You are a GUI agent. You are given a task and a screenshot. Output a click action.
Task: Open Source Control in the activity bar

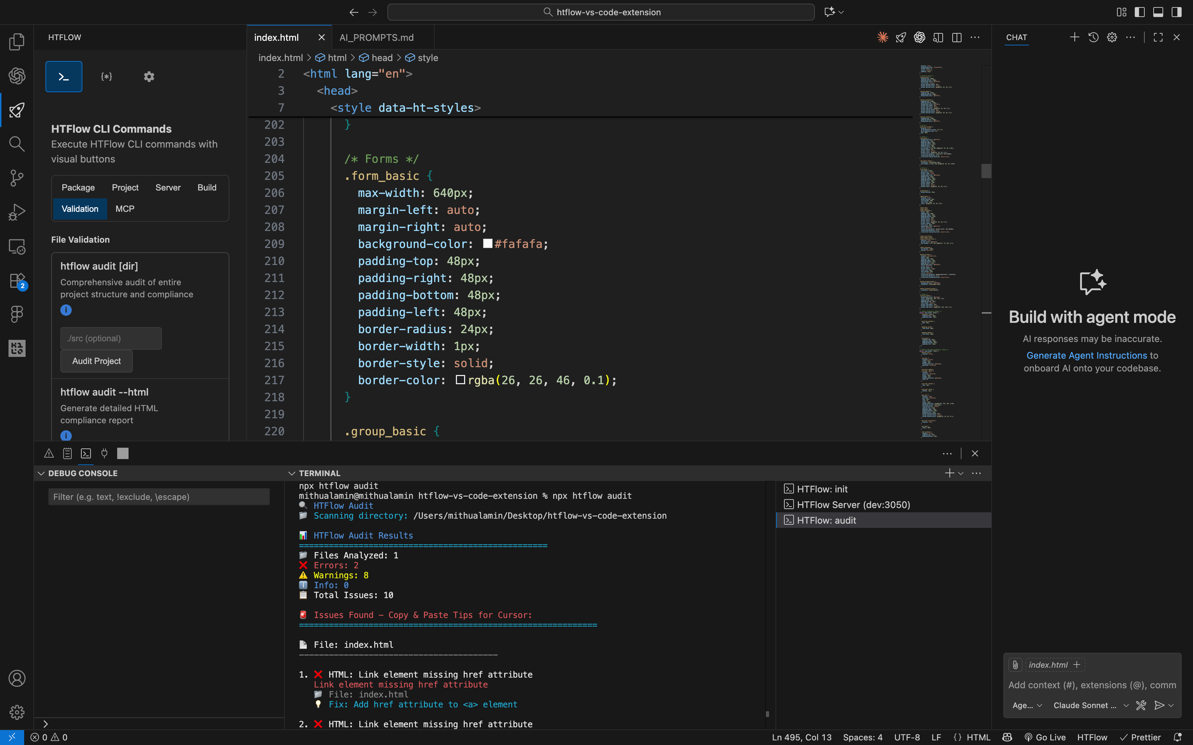click(17, 178)
